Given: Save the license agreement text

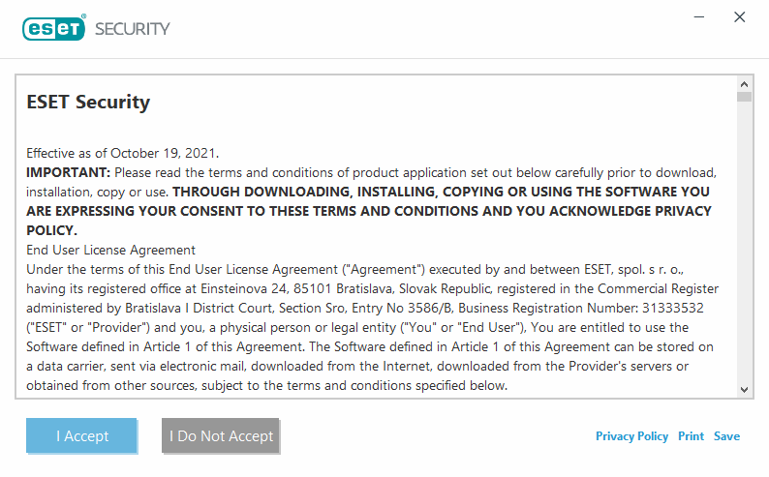Looking at the screenshot, I should [x=726, y=436].
